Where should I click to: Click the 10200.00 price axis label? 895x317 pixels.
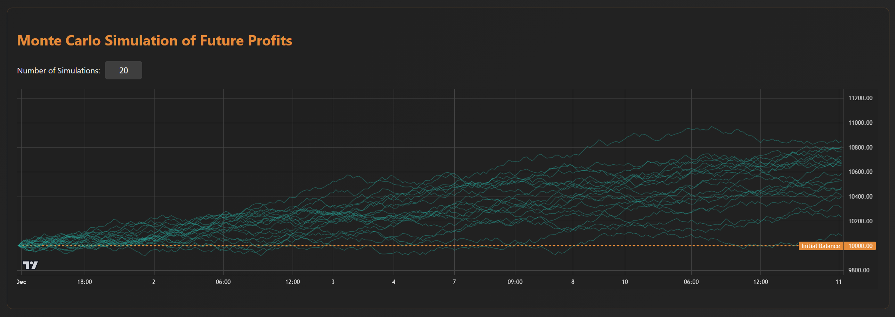pyautogui.click(x=860, y=221)
